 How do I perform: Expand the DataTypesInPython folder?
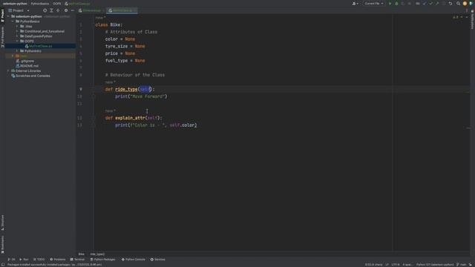[x=17, y=36]
